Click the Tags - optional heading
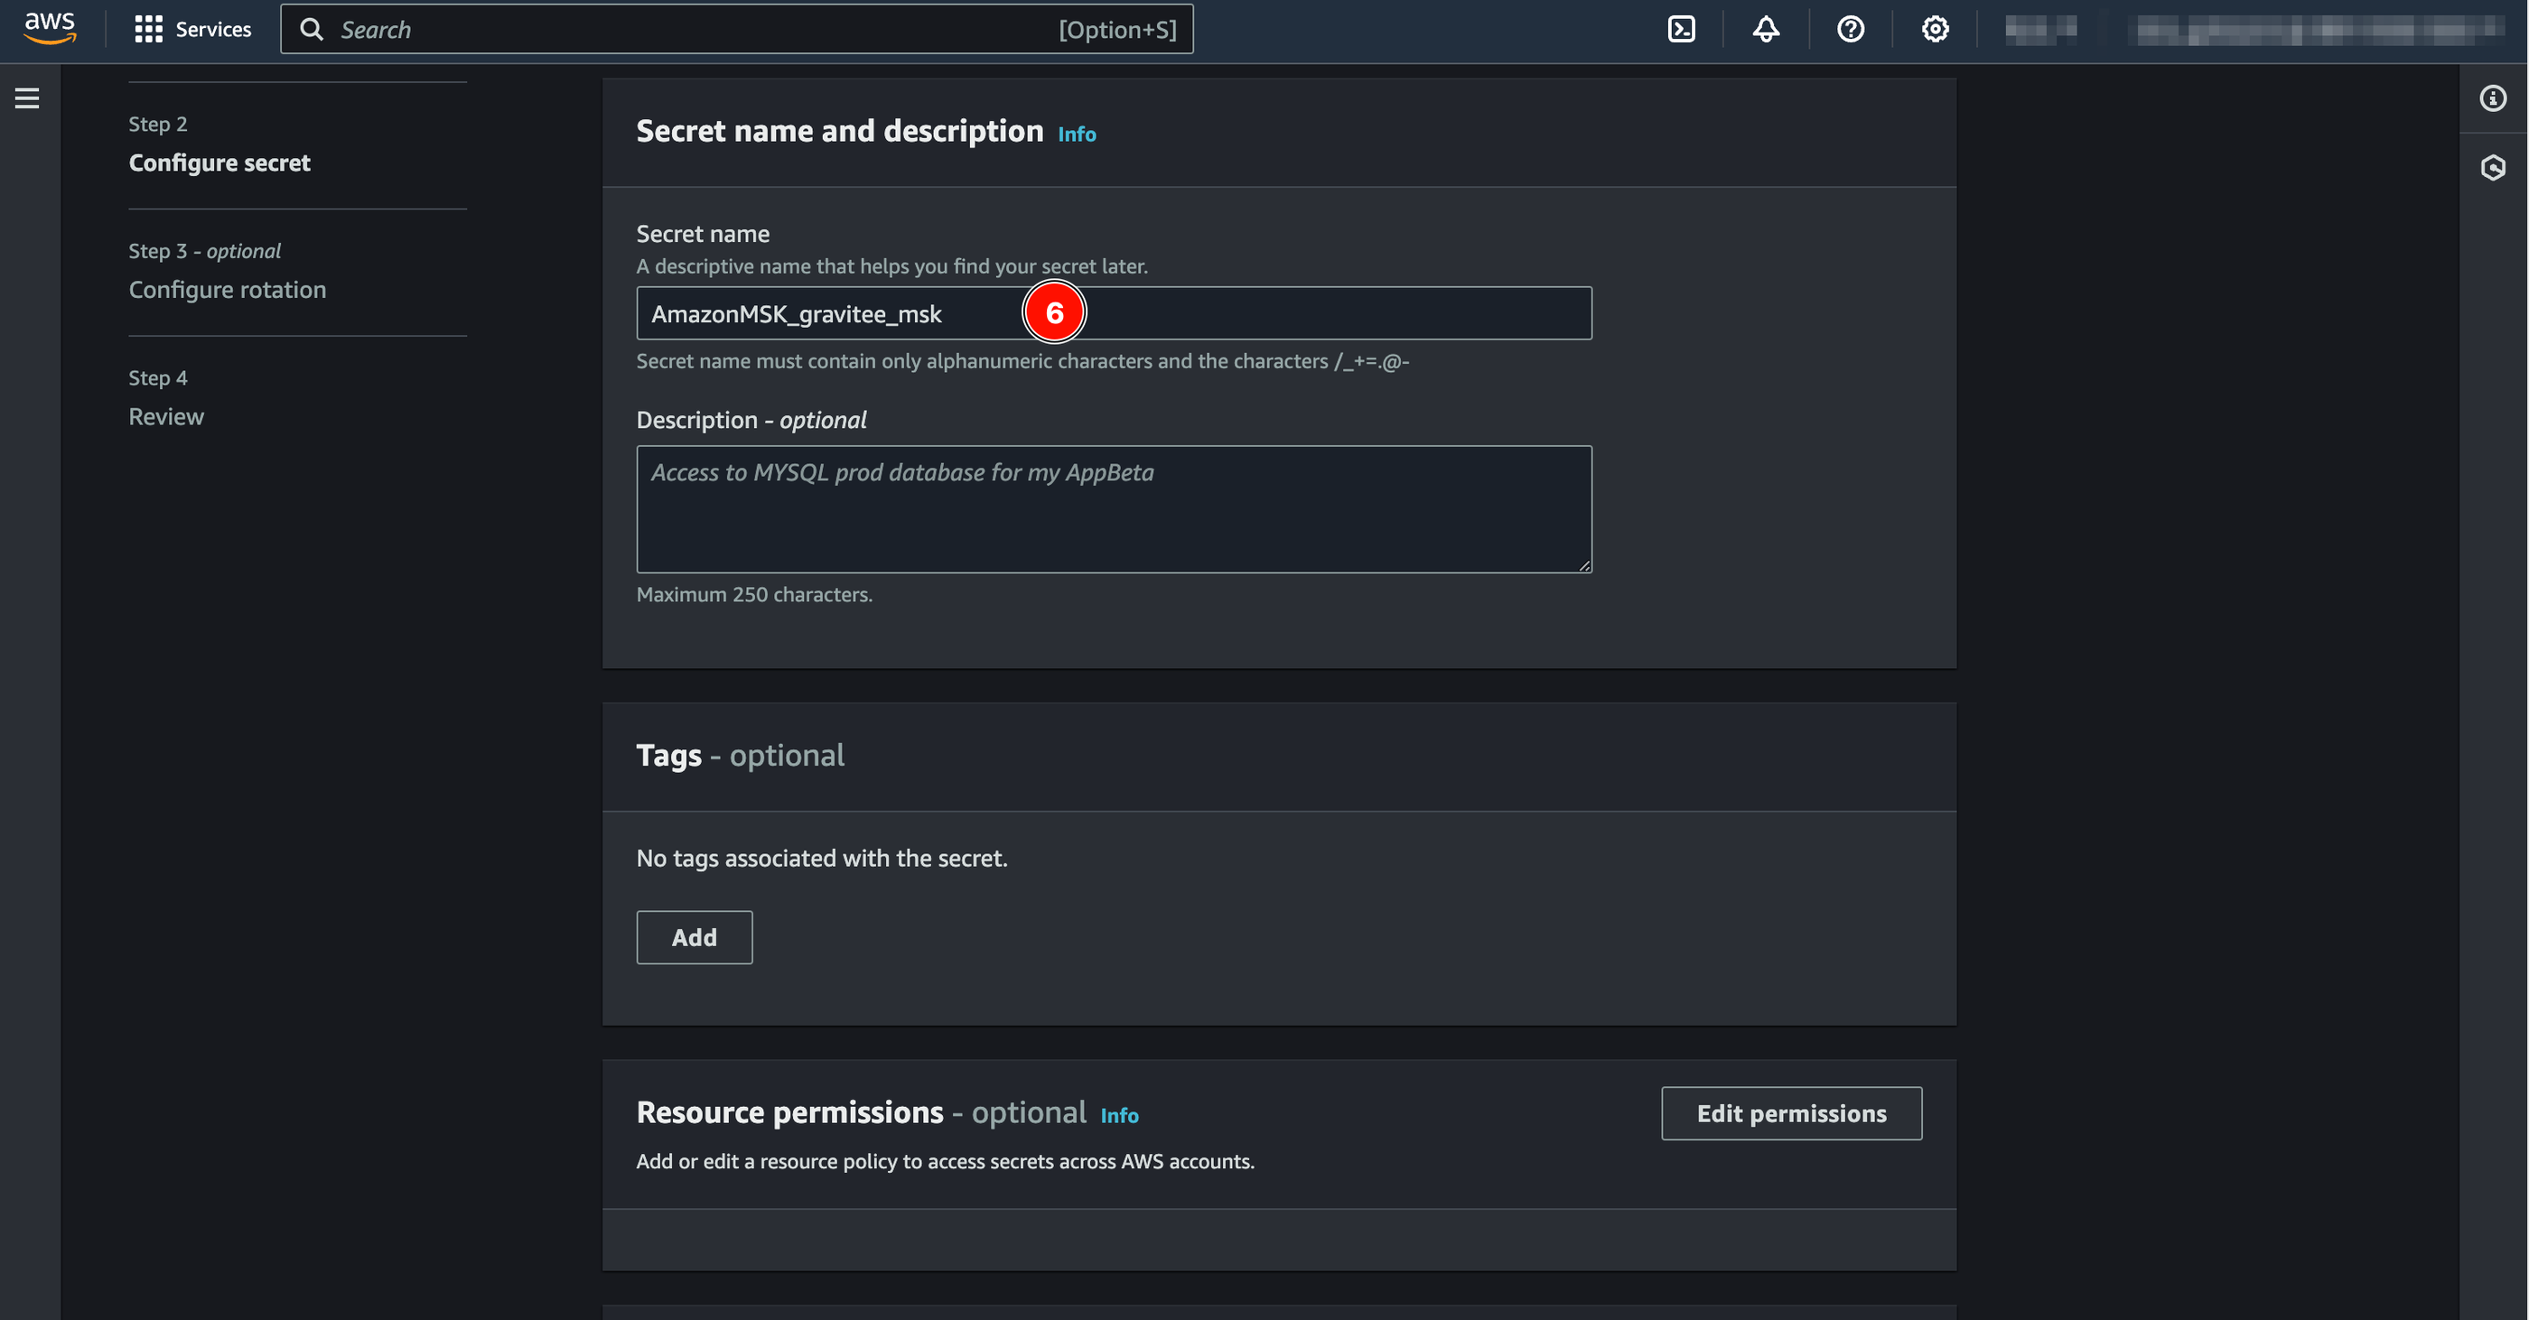The image size is (2529, 1320). click(x=739, y=755)
